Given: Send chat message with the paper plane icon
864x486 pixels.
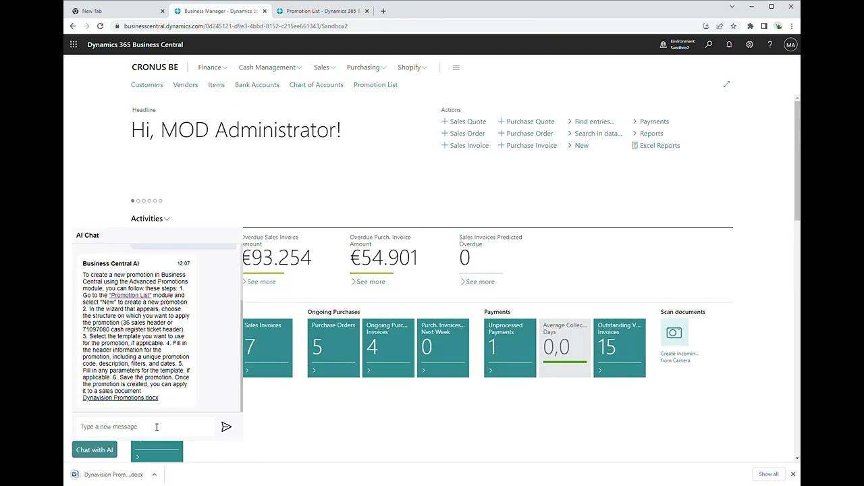Looking at the screenshot, I should [226, 427].
